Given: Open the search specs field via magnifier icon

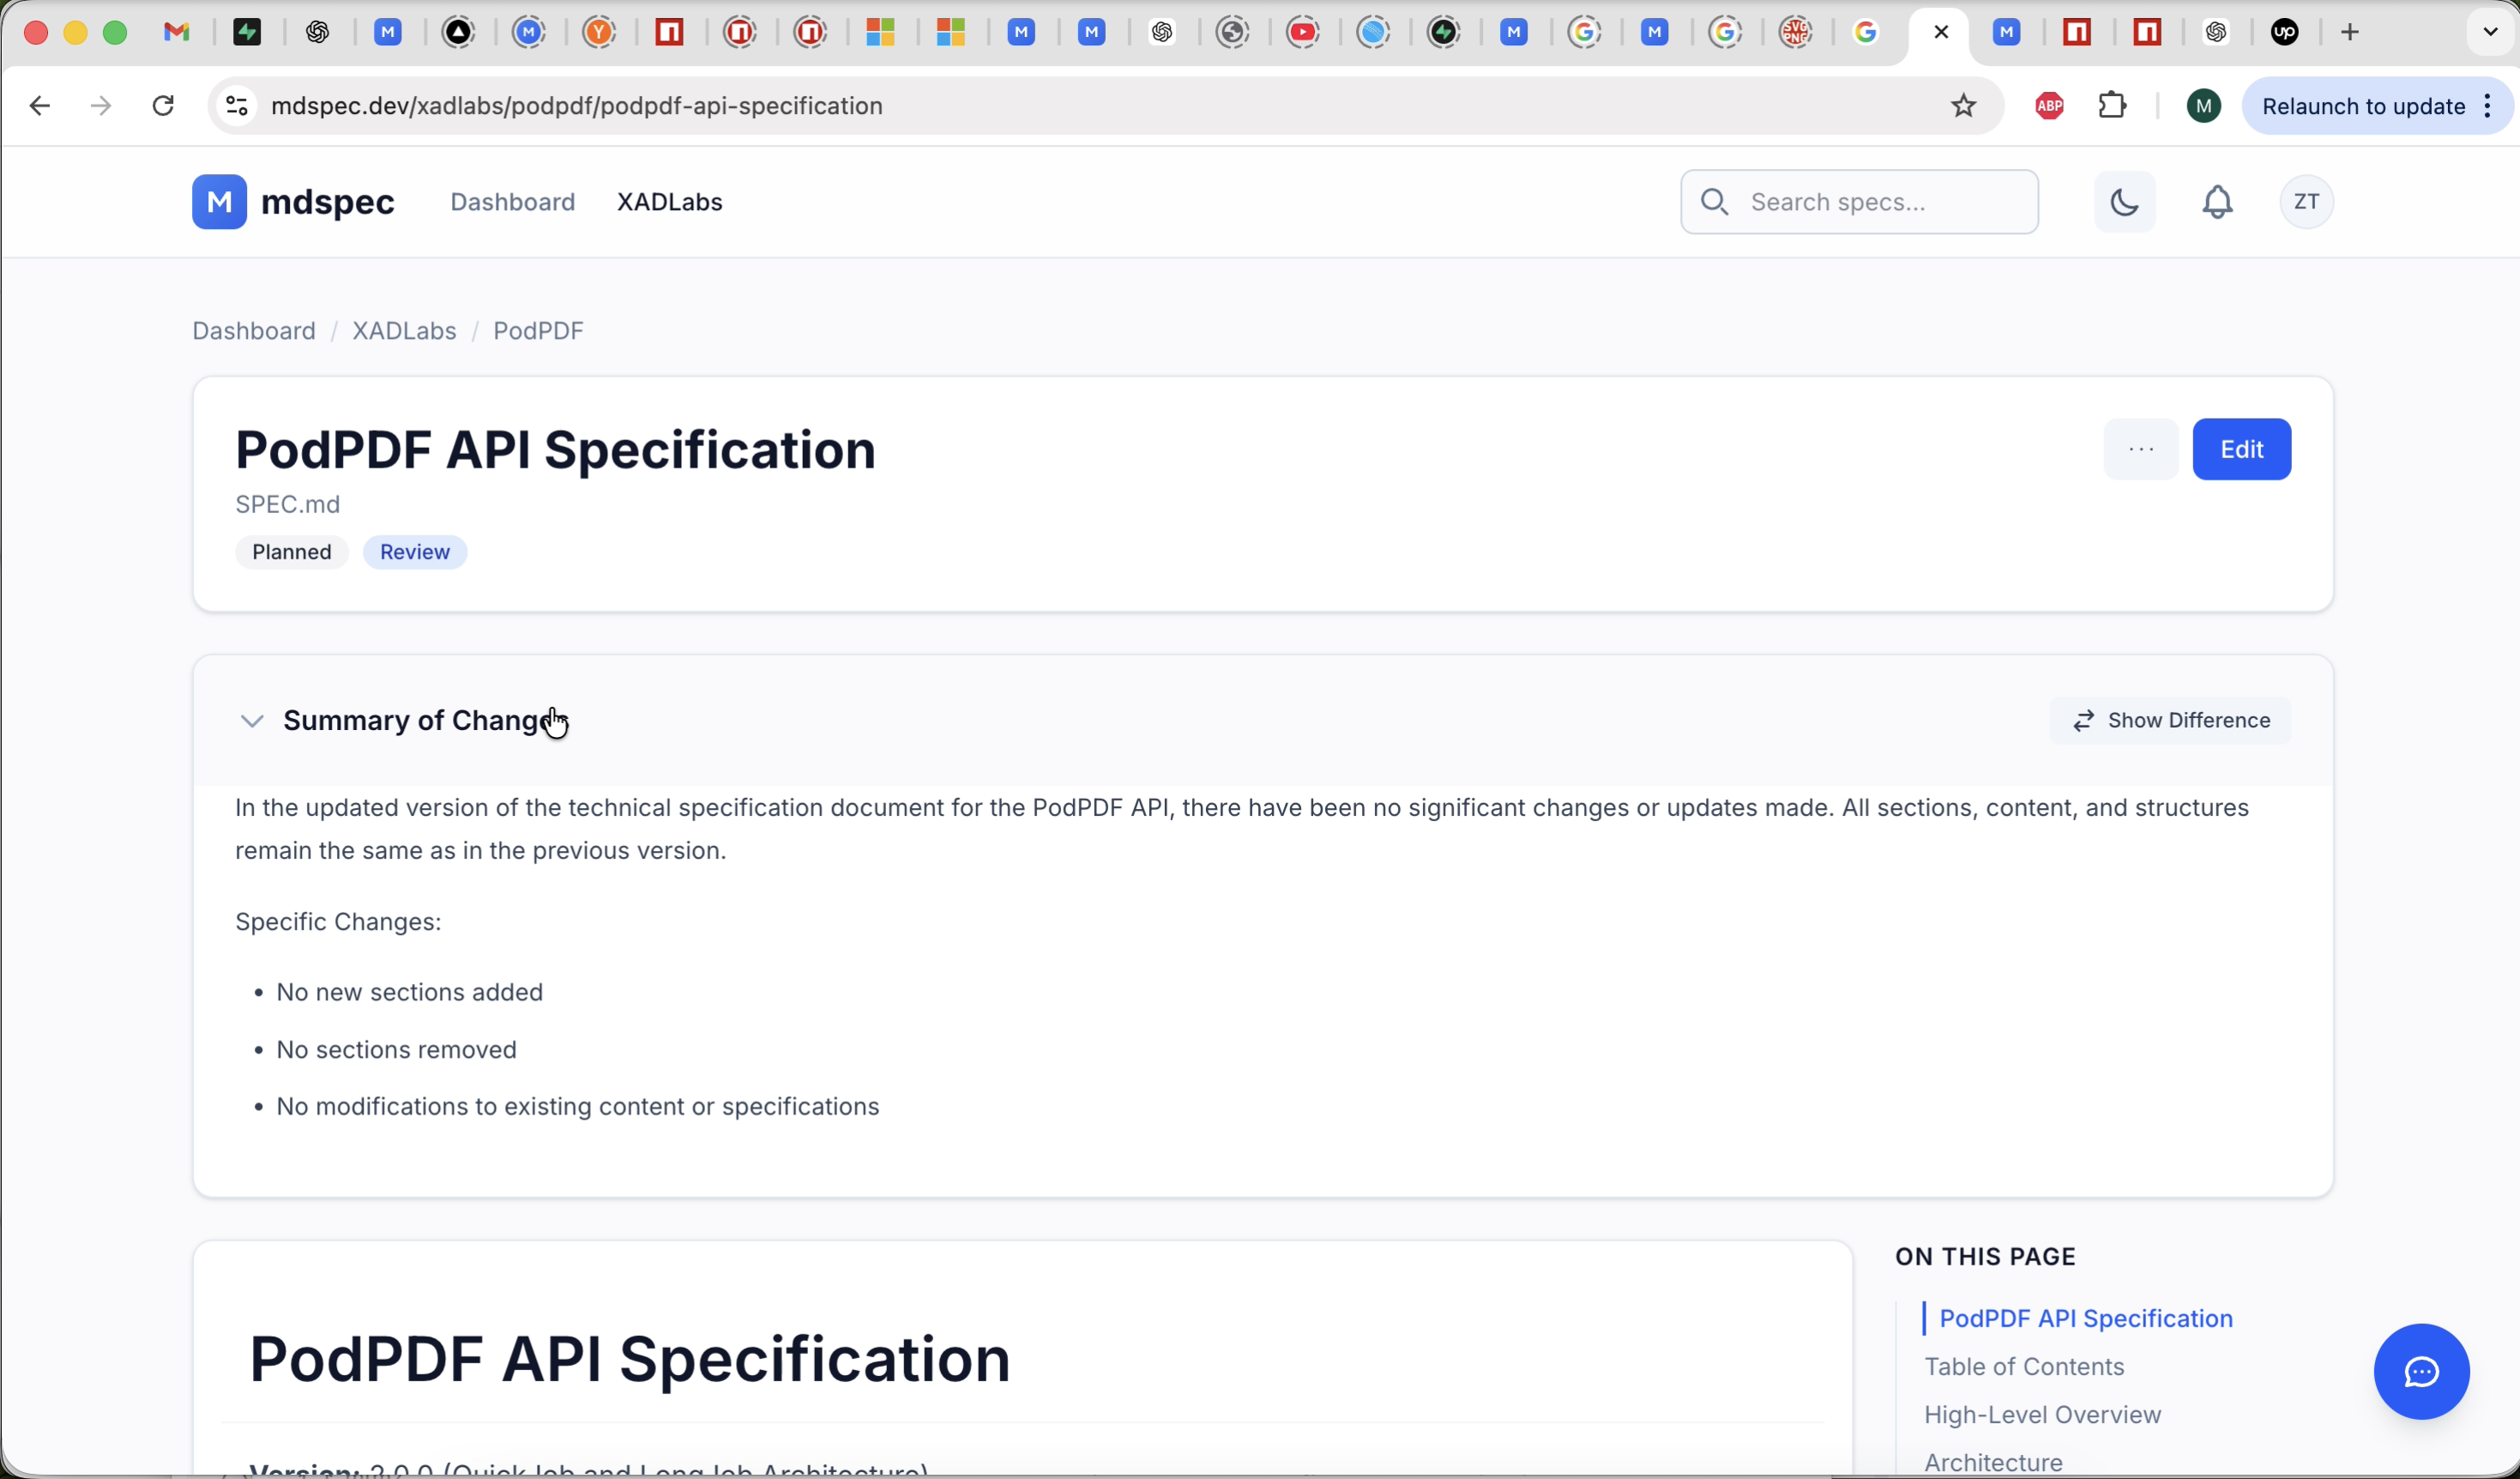Looking at the screenshot, I should [1713, 201].
